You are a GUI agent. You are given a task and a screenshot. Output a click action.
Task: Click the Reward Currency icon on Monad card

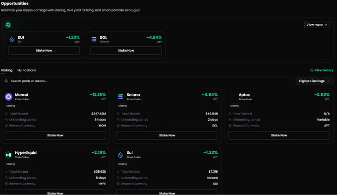(x=6, y=126)
